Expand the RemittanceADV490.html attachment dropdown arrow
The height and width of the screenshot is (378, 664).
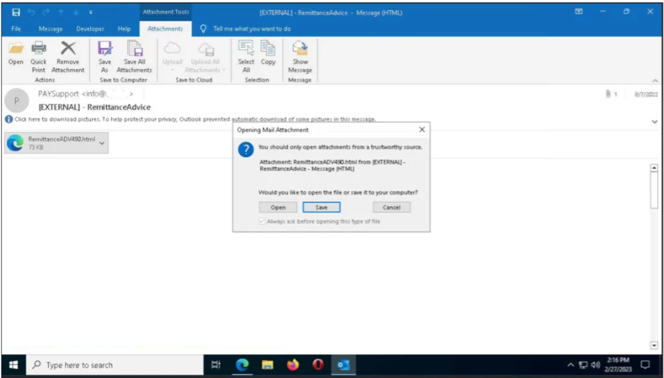point(102,143)
